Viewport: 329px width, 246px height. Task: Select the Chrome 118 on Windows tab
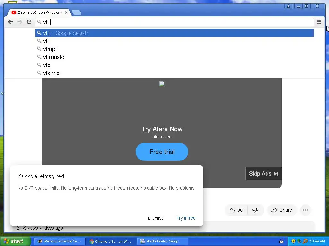39,12
